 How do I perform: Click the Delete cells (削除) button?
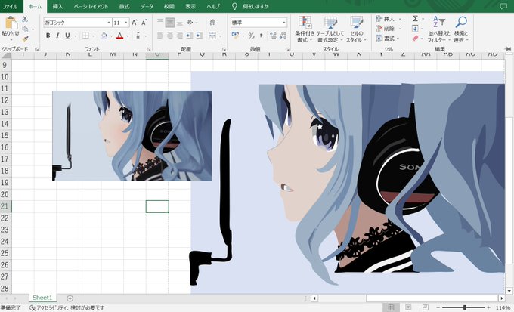pyautogui.click(x=389, y=29)
